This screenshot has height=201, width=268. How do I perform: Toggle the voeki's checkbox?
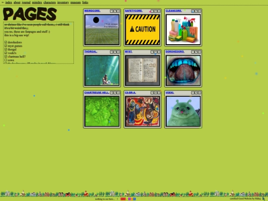6,53
